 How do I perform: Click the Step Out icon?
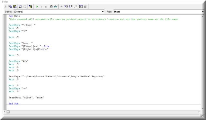tap(75, 6)
